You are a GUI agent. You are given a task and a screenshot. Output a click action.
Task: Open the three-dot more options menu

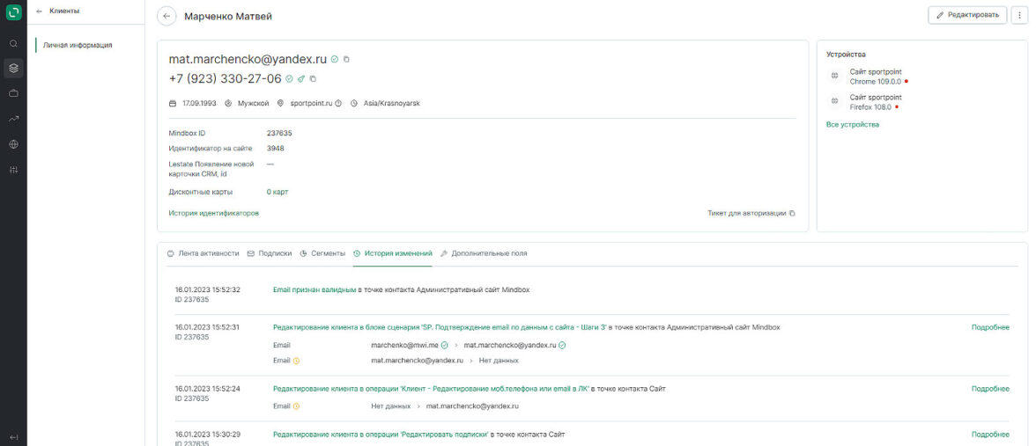[1019, 15]
